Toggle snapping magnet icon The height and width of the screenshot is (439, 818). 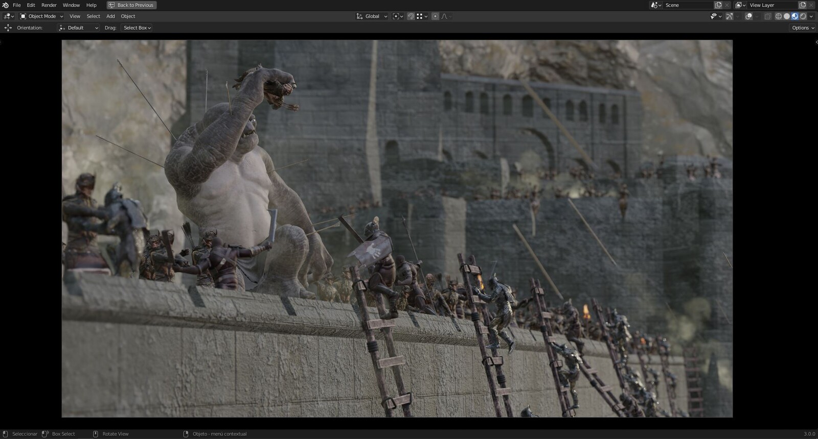pyautogui.click(x=411, y=16)
